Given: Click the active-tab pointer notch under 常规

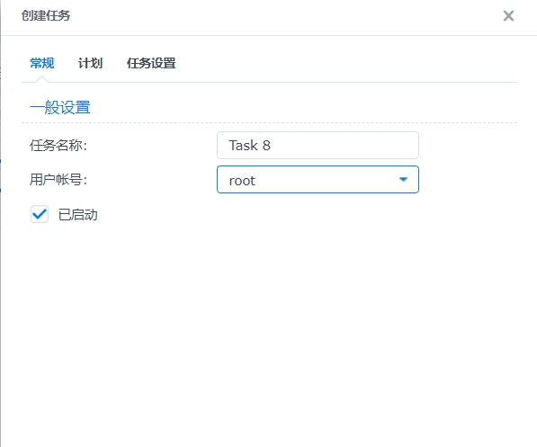Looking at the screenshot, I should pyautogui.click(x=41, y=79).
